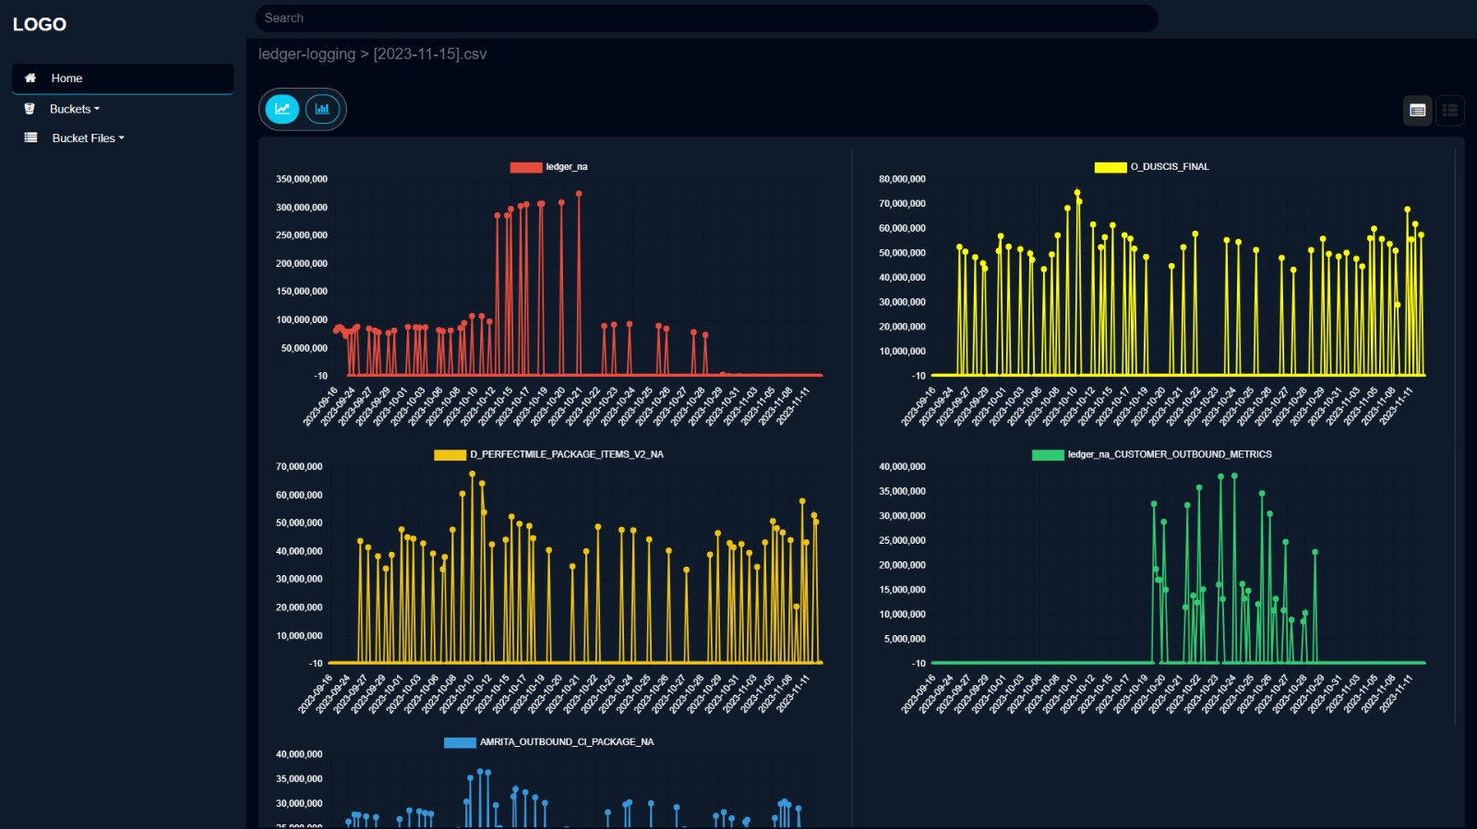Switch to line chart view
Viewport: 1477px width, 829px height.
(282, 109)
